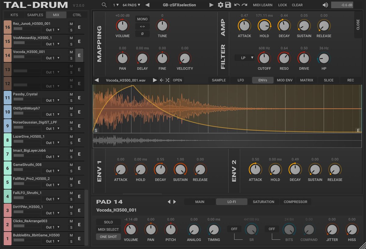Open the MATRIX tab

307,80
